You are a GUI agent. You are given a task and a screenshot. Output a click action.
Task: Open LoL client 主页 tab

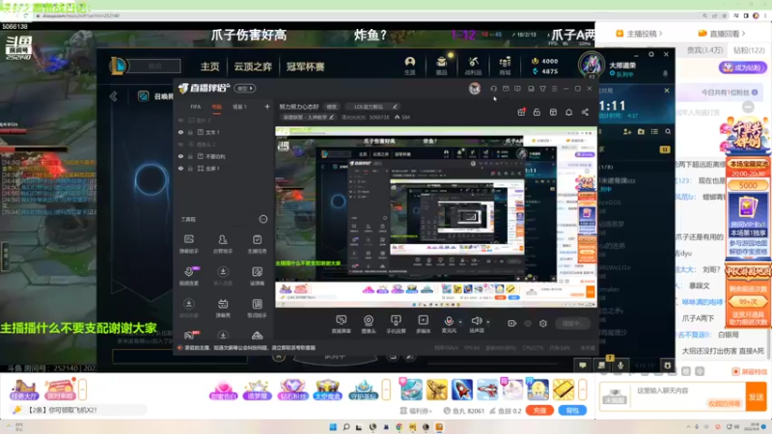tap(209, 67)
